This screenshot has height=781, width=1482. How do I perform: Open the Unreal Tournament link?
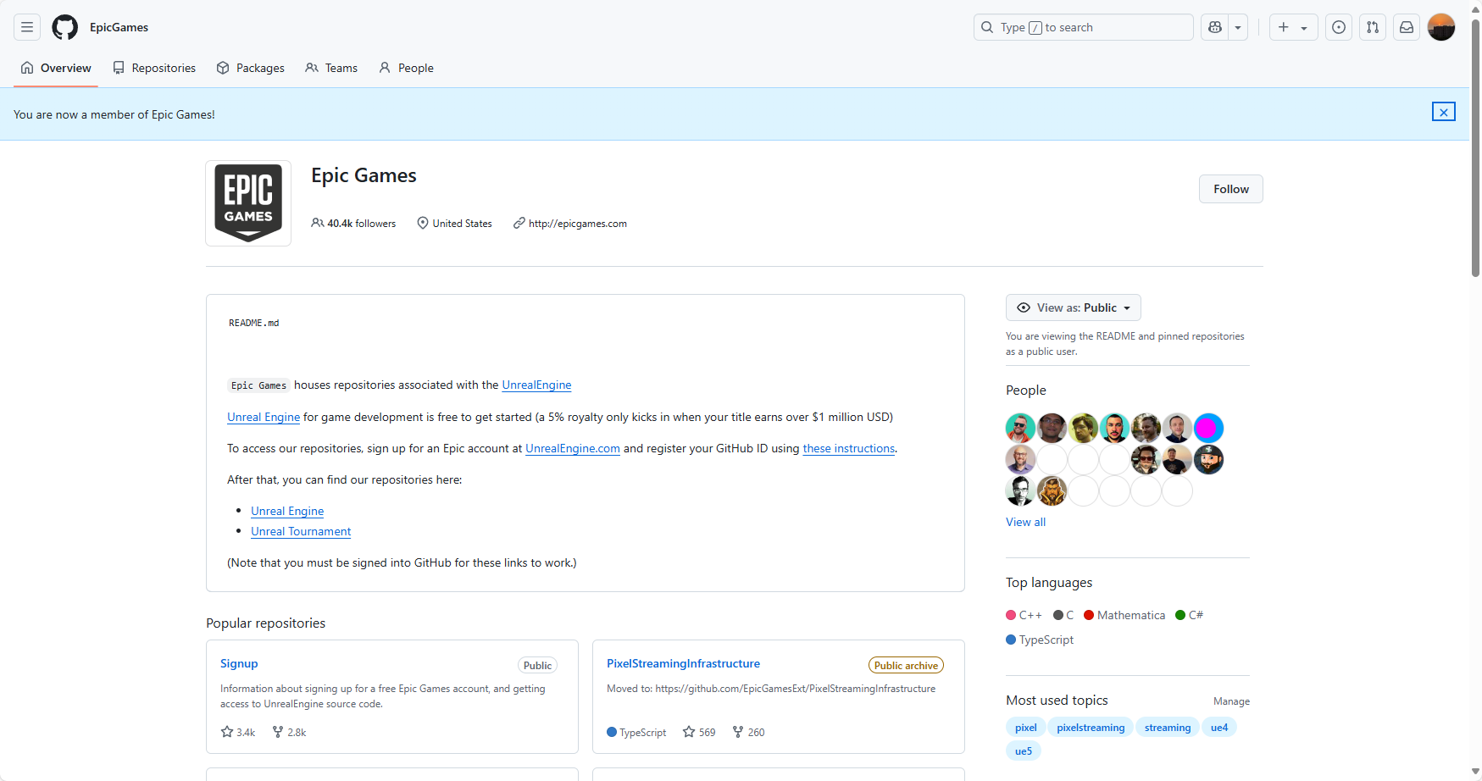coord(301,531)
